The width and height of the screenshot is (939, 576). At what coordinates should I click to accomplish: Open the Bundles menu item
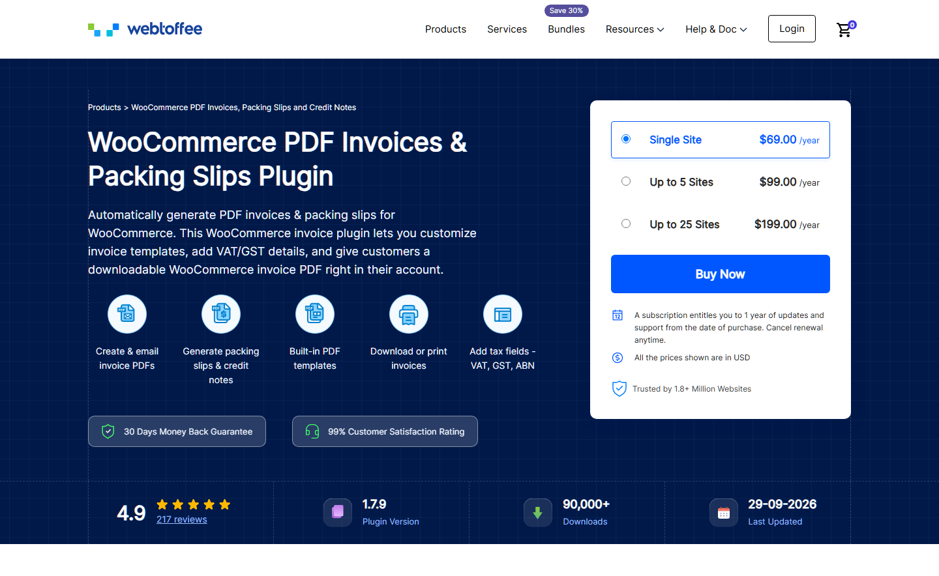click(x=566, y=29)
